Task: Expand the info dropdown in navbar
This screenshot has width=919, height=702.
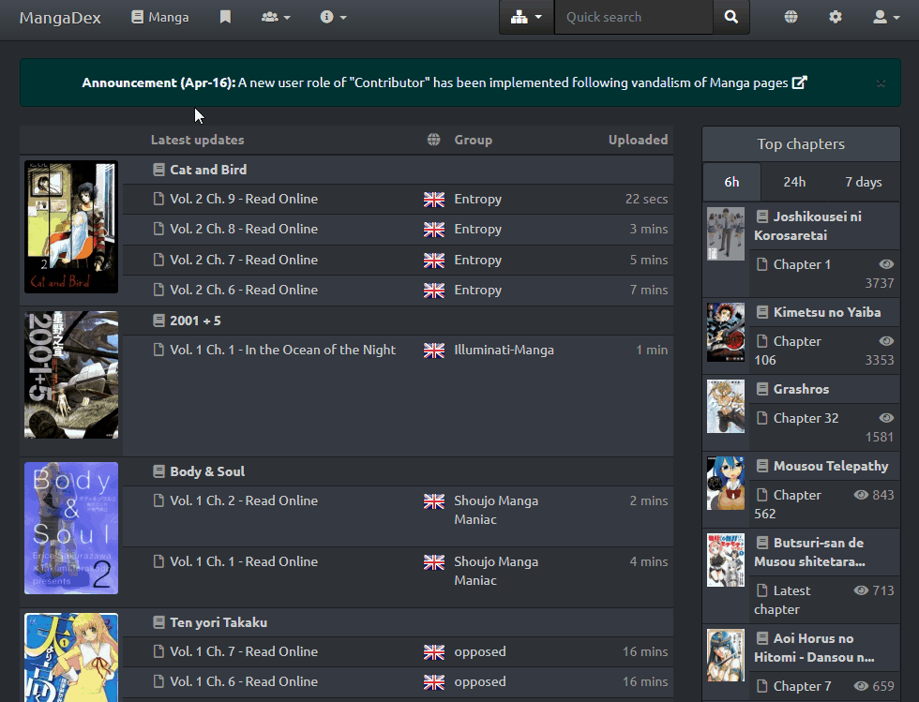Action: coord(333,17)
